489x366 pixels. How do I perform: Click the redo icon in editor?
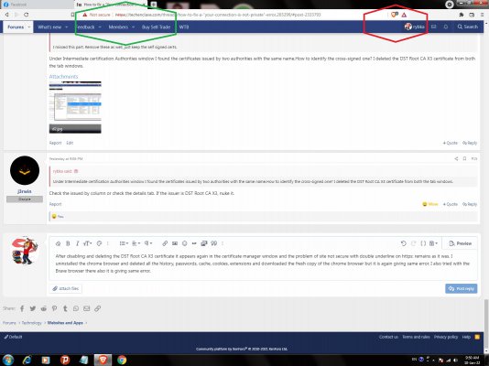(413, 243)
